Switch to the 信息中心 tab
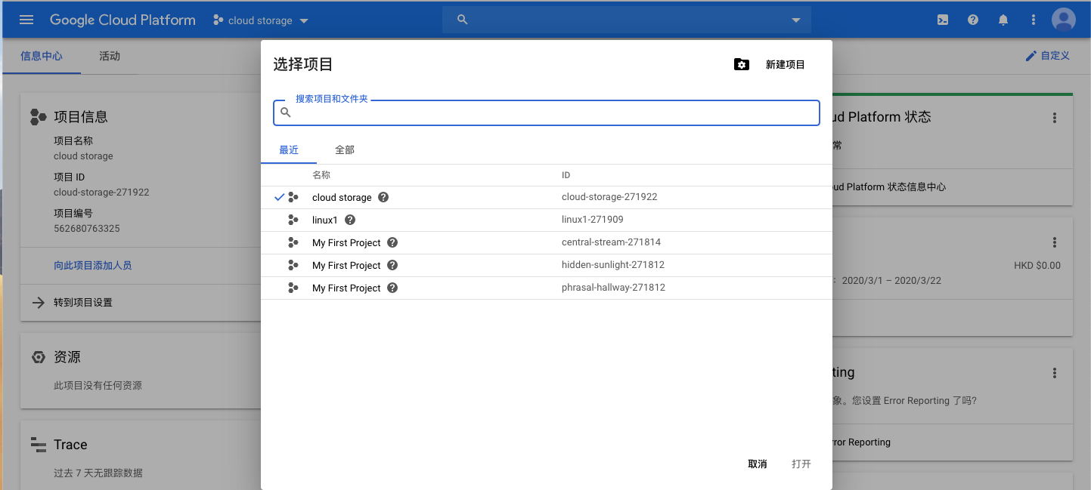1091x490 pixels. point(42,56)
